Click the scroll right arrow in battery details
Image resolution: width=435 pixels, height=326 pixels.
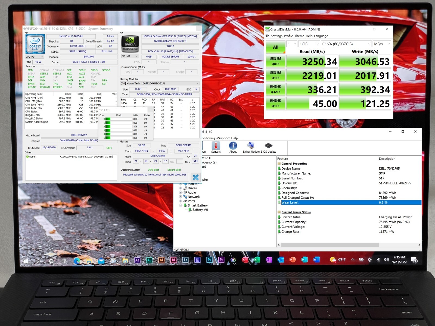tap(419, 245)
